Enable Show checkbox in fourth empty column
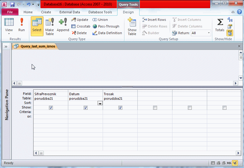This screenshot has height=168, width=244. (155, 108)
